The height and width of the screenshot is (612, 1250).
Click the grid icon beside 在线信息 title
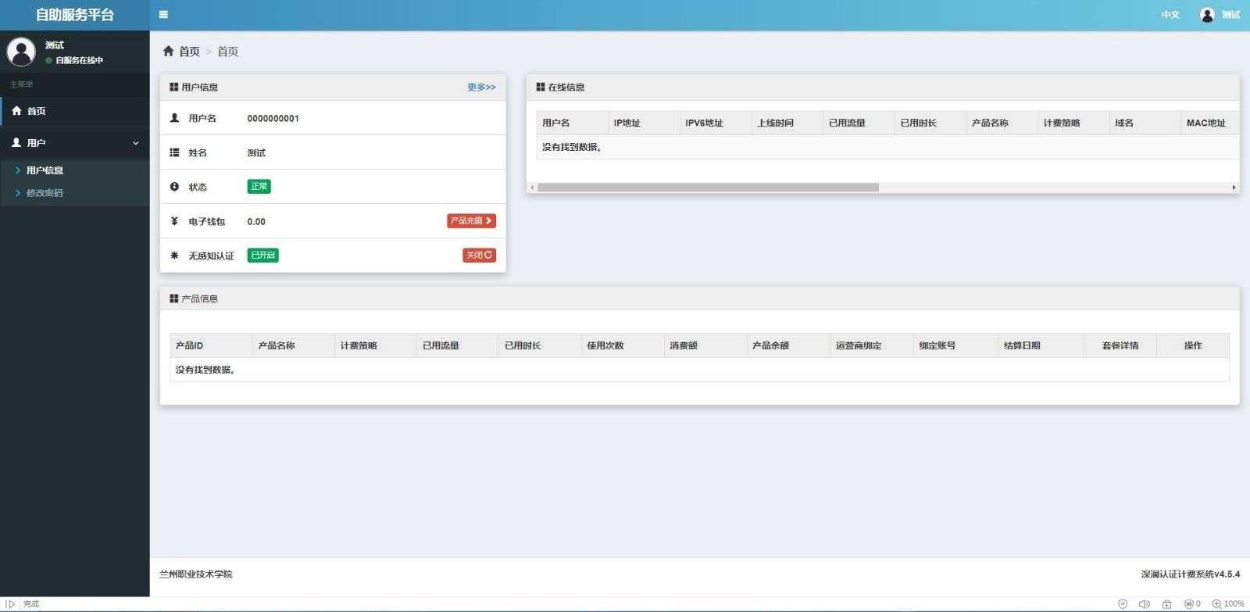(541, 87)
